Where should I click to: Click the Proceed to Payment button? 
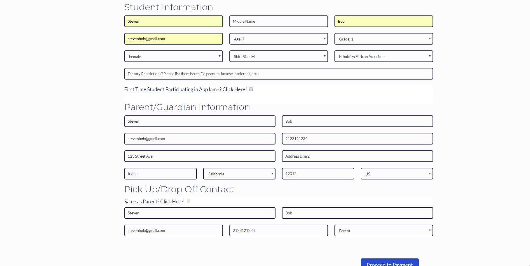tap(389, 263)
